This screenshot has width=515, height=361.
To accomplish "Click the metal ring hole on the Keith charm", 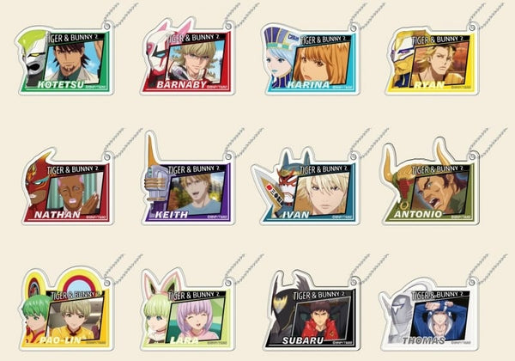I will point(228,155).
